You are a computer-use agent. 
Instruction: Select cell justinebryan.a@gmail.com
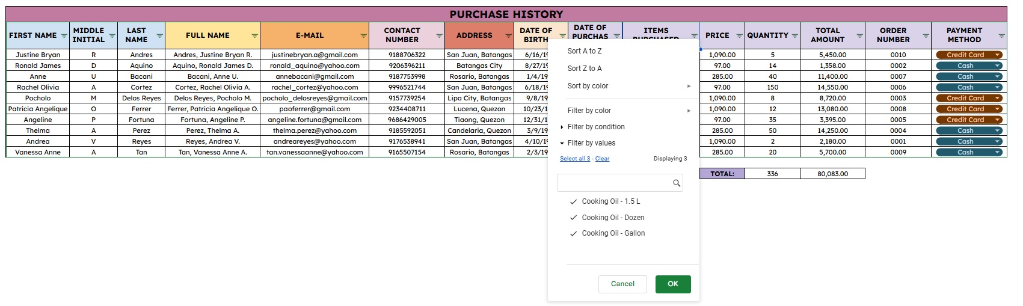315,55
